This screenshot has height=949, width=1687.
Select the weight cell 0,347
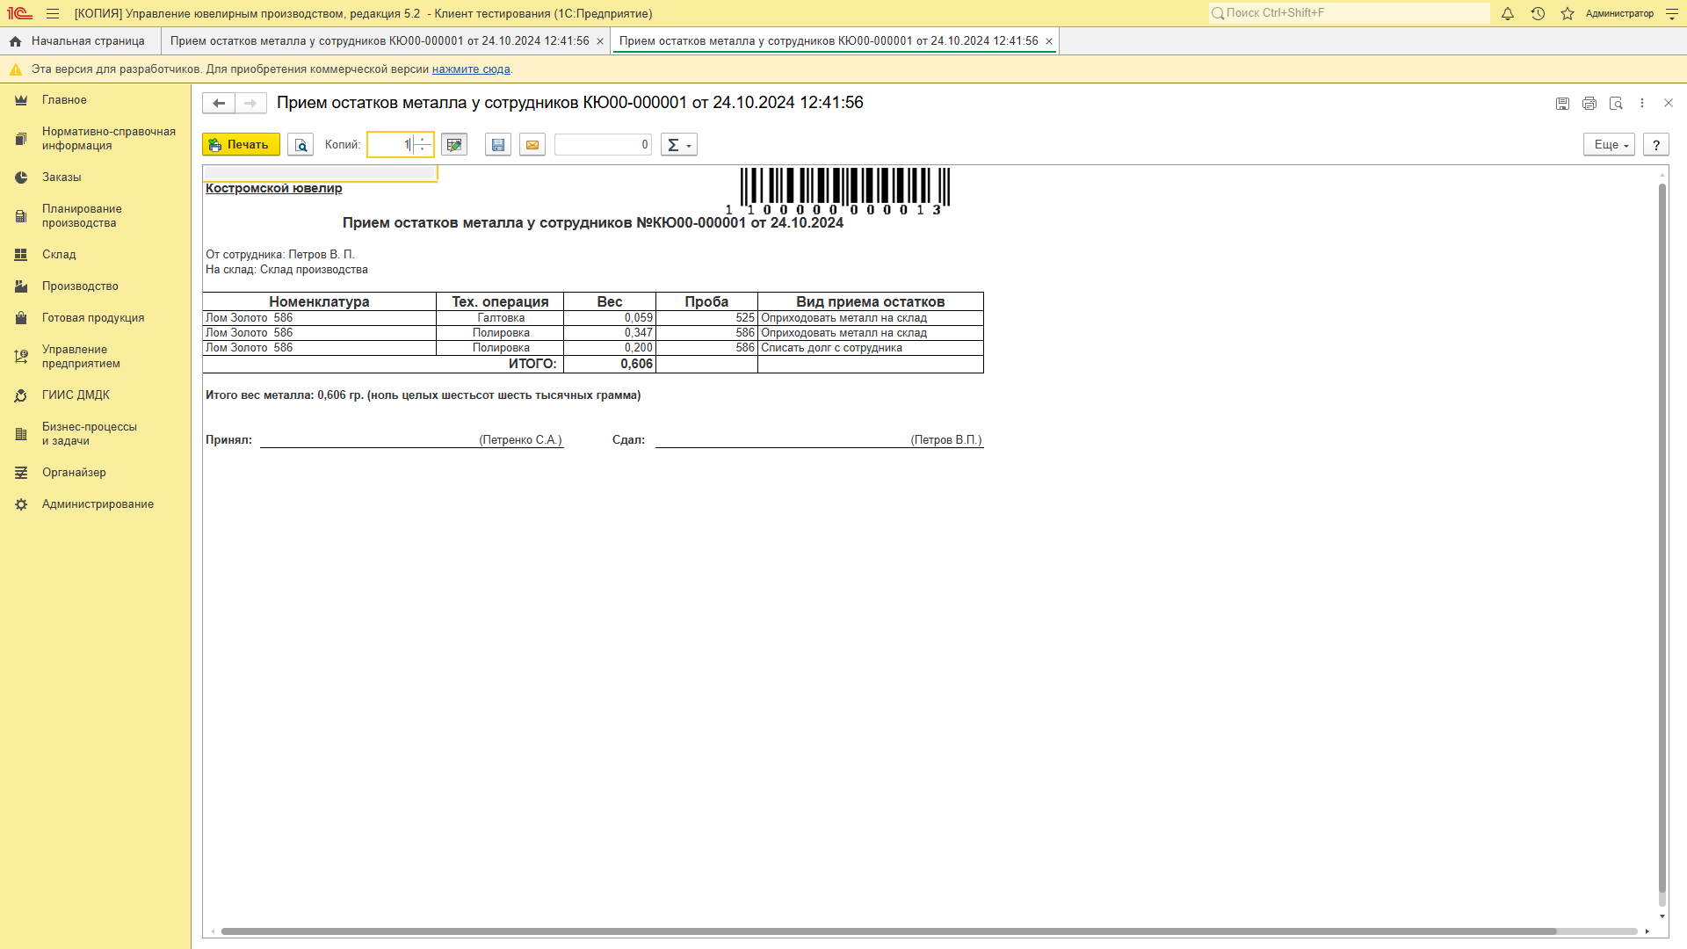pyautogui.click(x=610, y=333)
